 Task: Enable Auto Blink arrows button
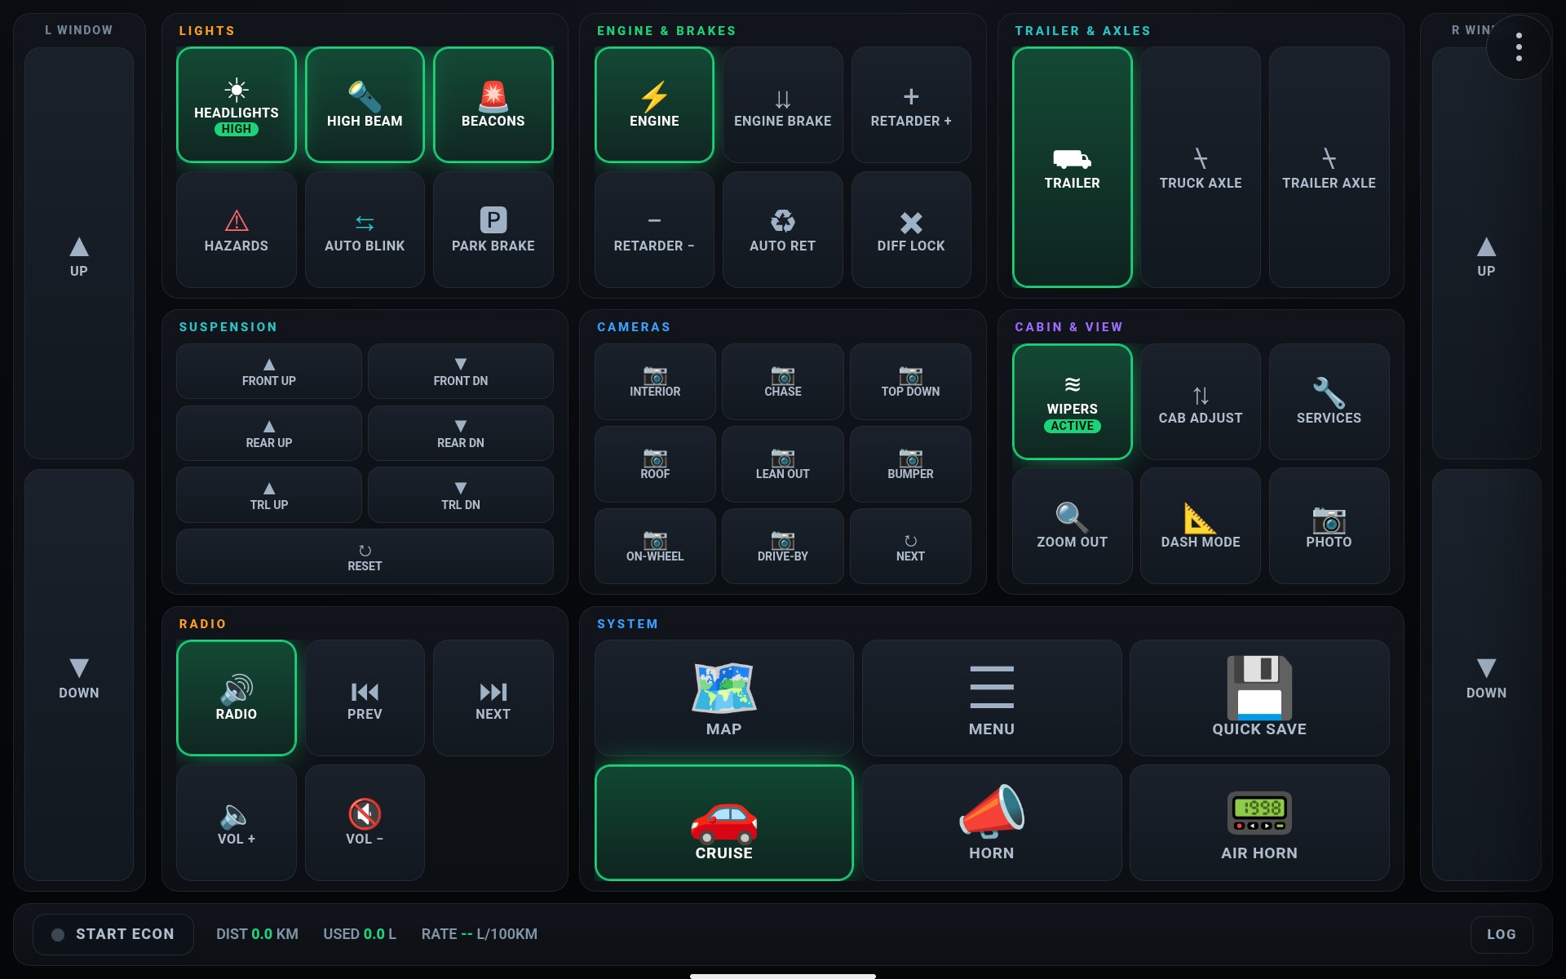point(365,229)
